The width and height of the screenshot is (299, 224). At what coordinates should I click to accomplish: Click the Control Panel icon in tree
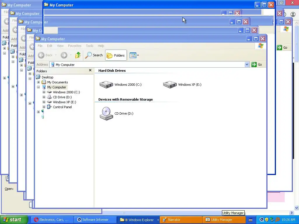[49, 107]
